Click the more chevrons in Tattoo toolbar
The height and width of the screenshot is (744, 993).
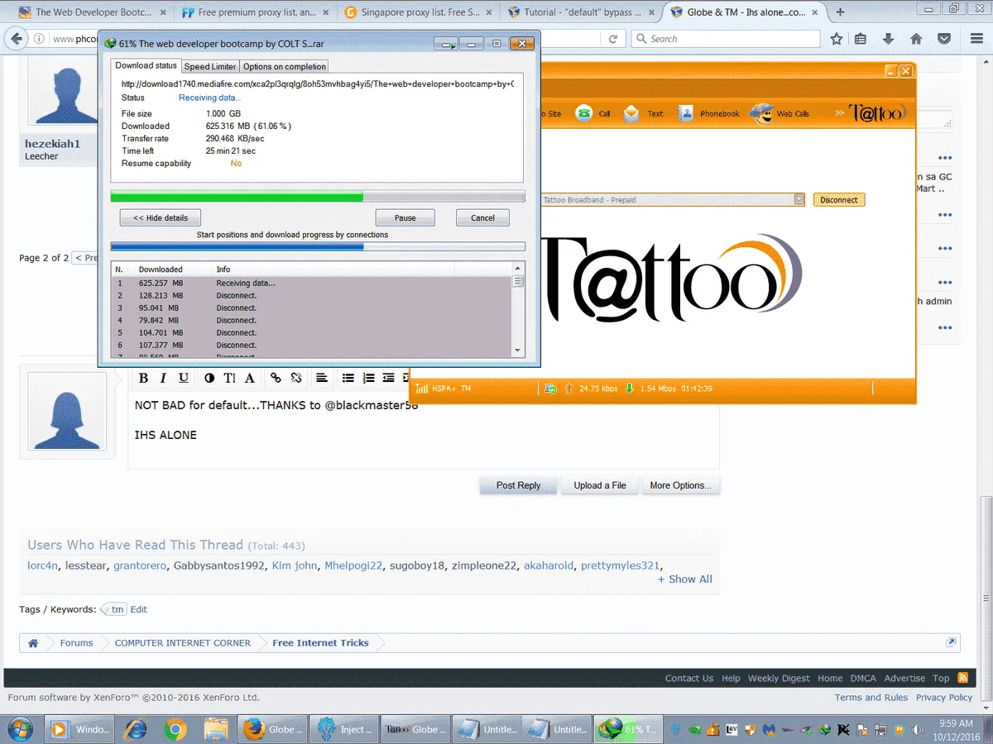pos(840,112)
